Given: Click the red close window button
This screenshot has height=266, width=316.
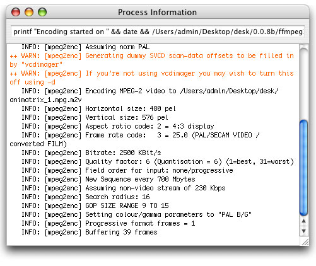Looking at the screenshot, I should coord(16,12).
